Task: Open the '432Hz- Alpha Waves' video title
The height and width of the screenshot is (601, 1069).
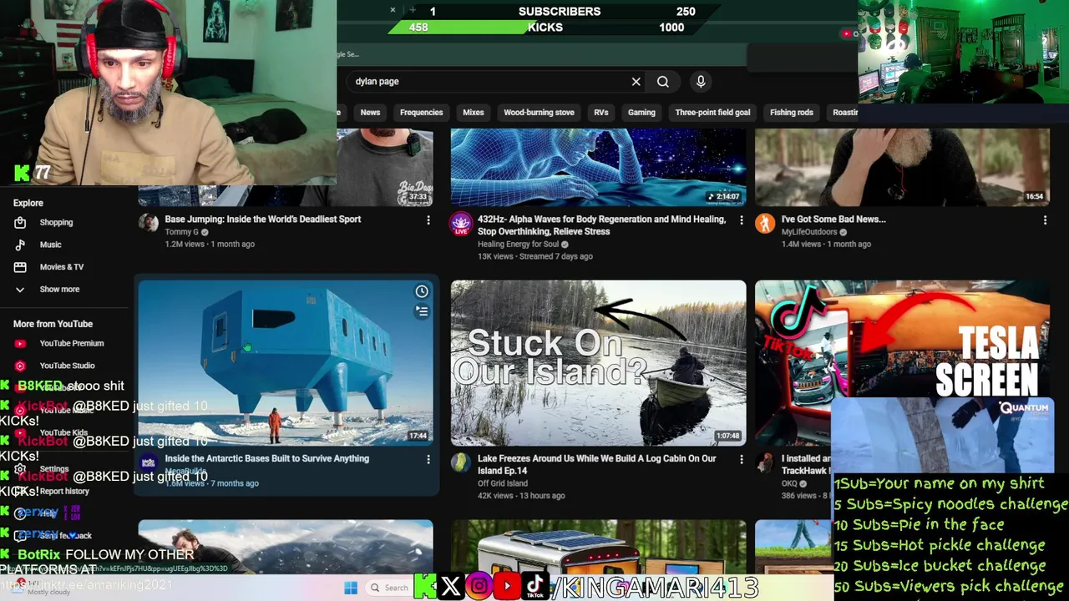Action: 601,225
